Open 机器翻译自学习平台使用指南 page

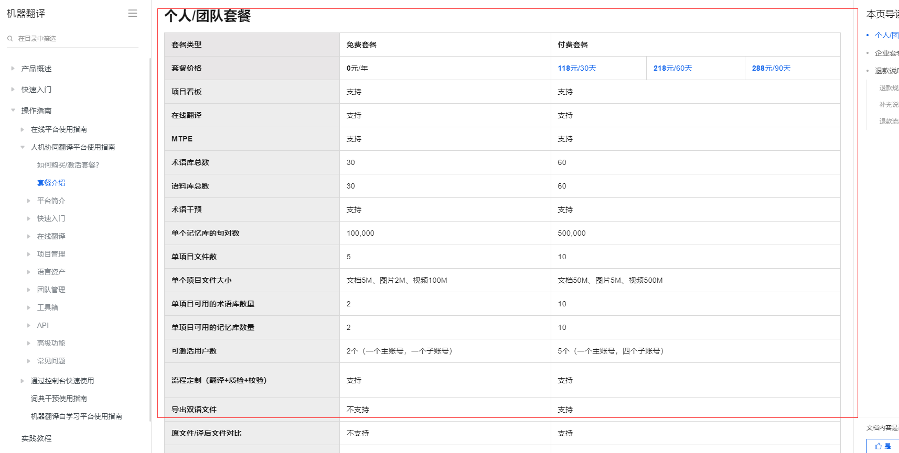77,416
